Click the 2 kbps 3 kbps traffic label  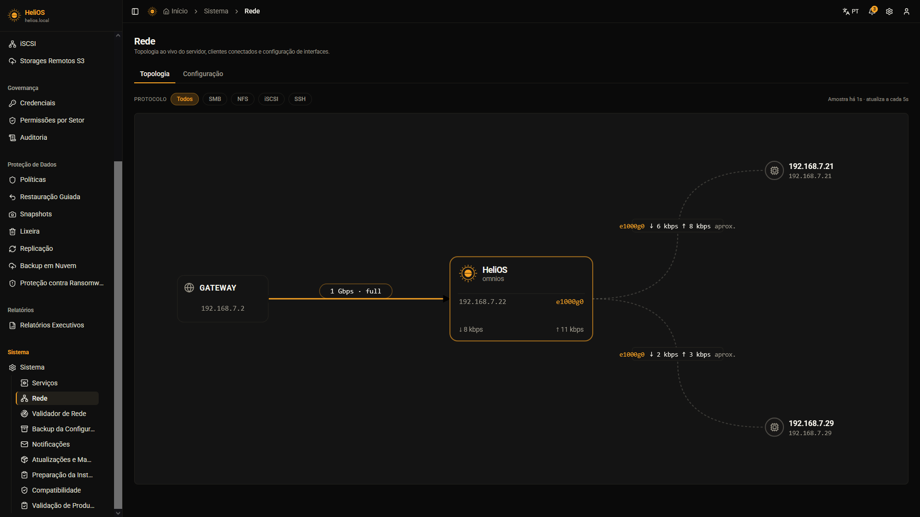pos(677,355)
